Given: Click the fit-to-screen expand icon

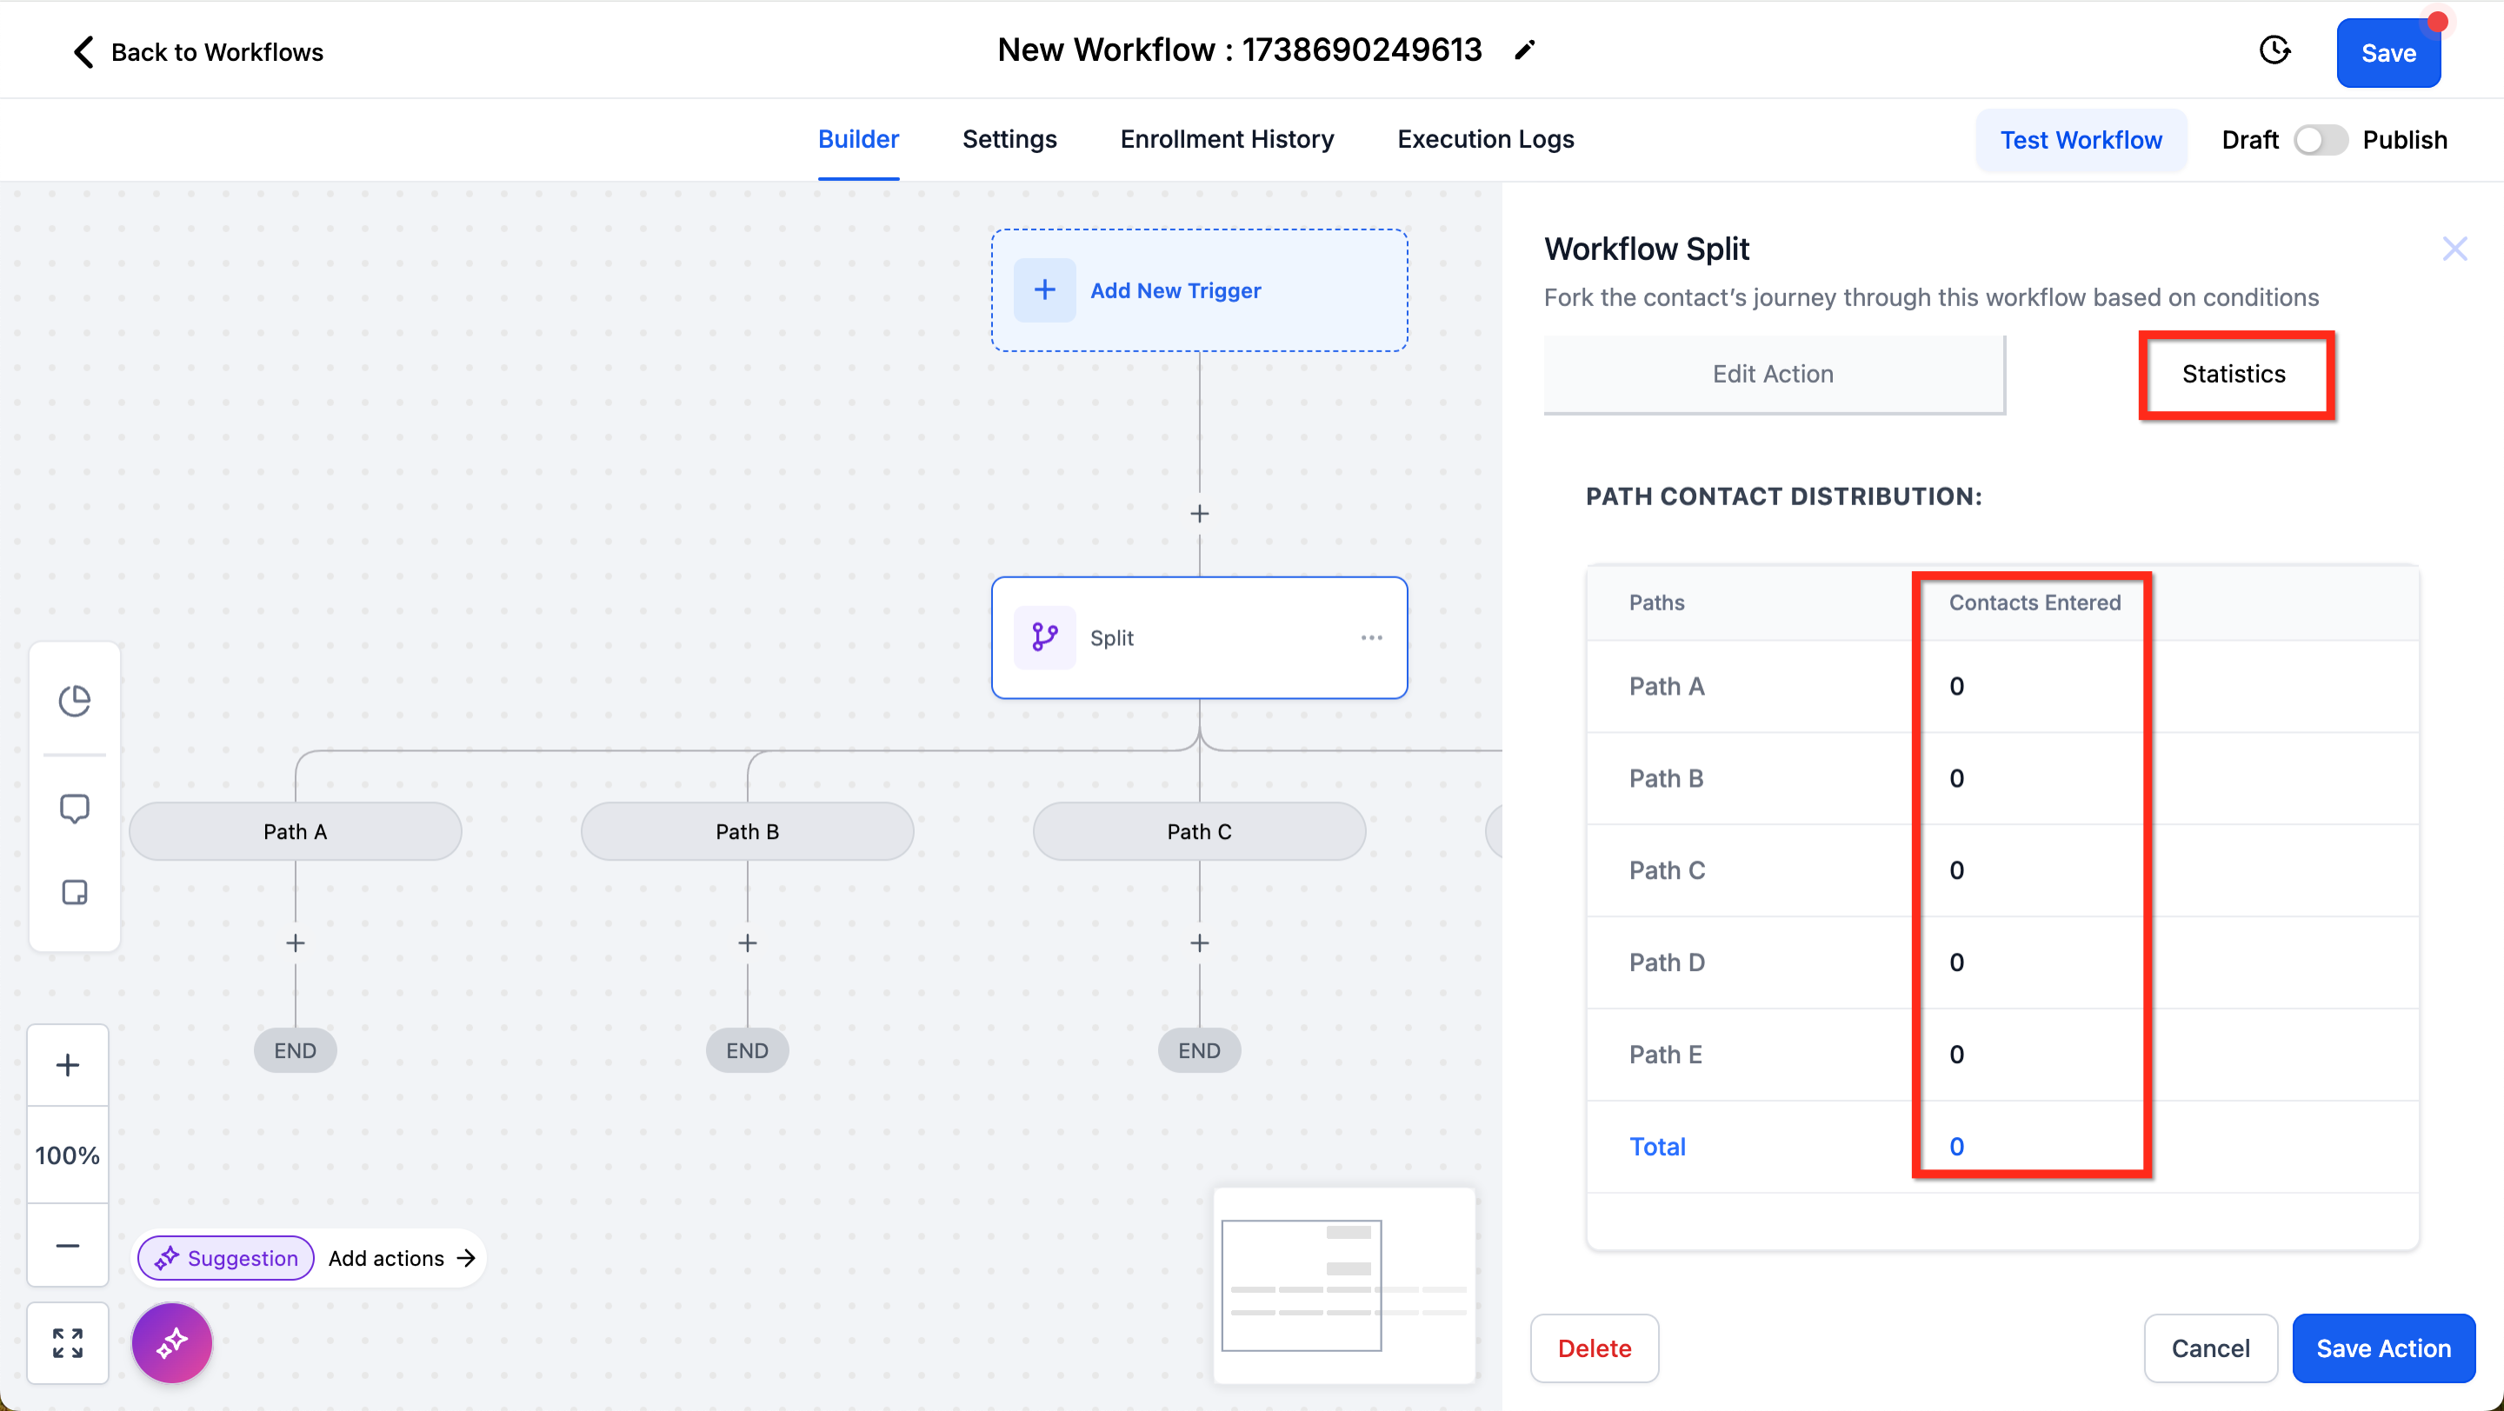Looking at the screenshot, I should [x=67, y=1343].
